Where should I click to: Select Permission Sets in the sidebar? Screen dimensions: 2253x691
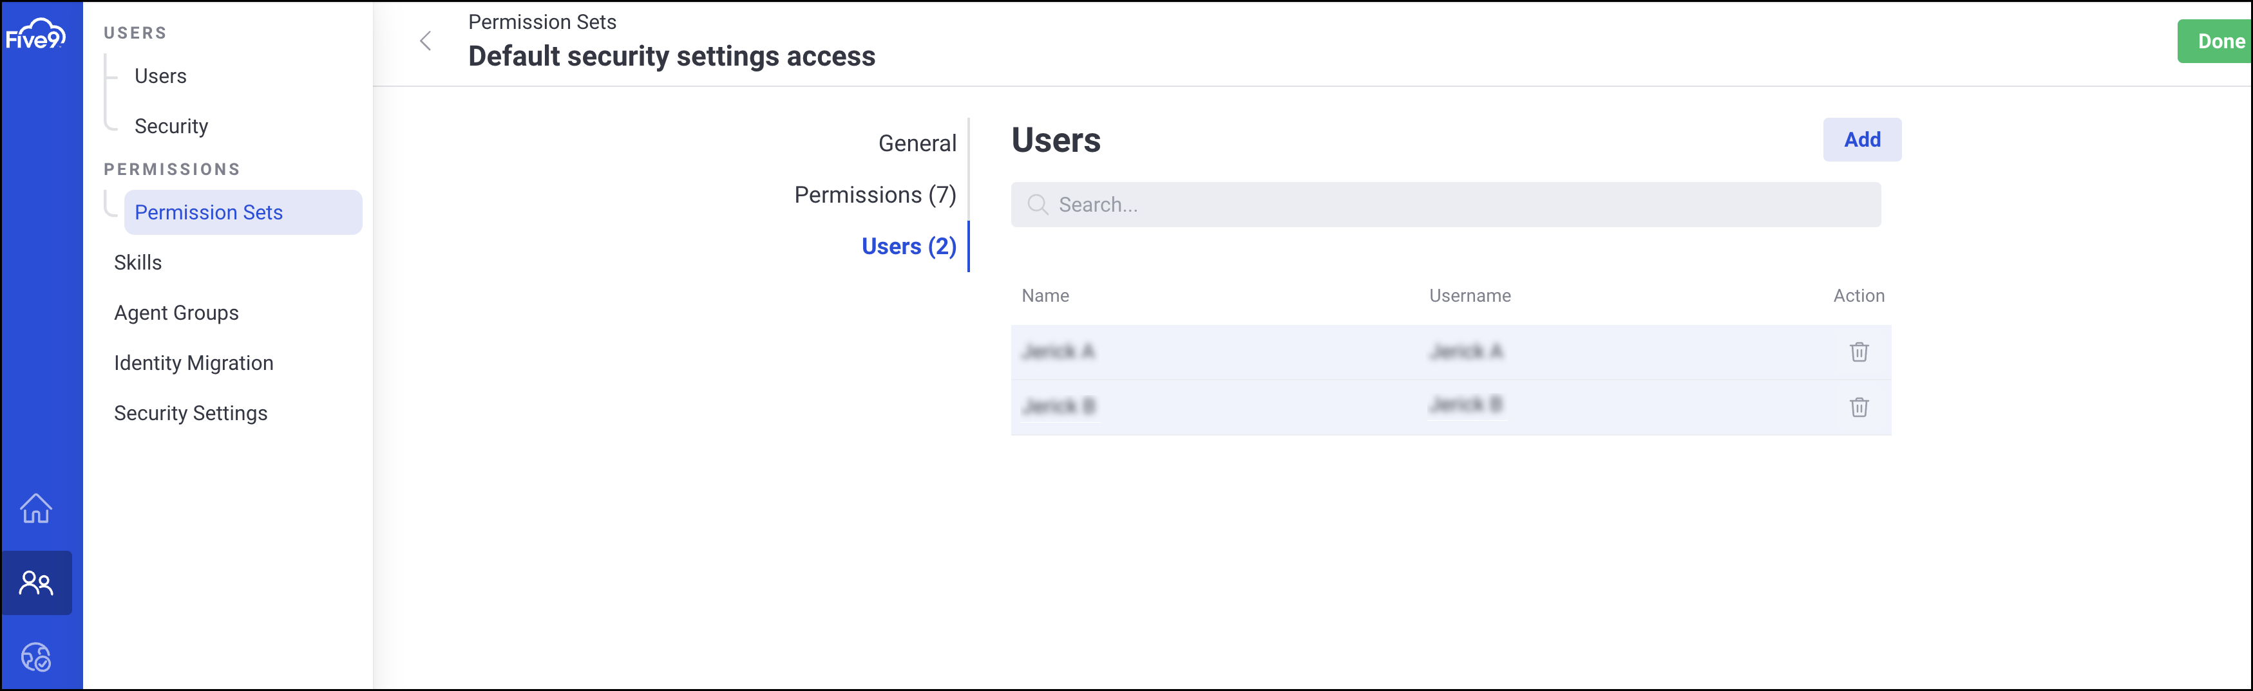pyautogui.click(x=243, y=212)
